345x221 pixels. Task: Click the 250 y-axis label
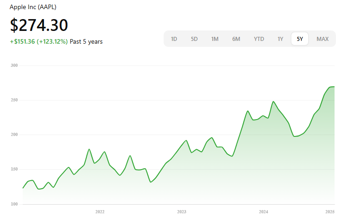[14, 100]
